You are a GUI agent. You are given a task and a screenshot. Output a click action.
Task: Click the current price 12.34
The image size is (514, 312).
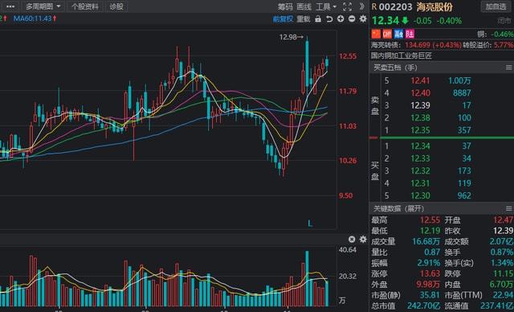pyautogui.click(x=385, y=21)
